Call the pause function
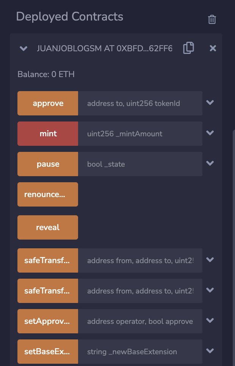Image resolution: width=235 pixels, height=366 pixels. point(48,164)
